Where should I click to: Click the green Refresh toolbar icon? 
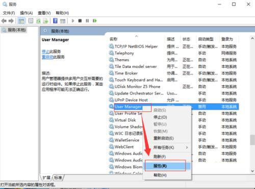click(38, 21)
